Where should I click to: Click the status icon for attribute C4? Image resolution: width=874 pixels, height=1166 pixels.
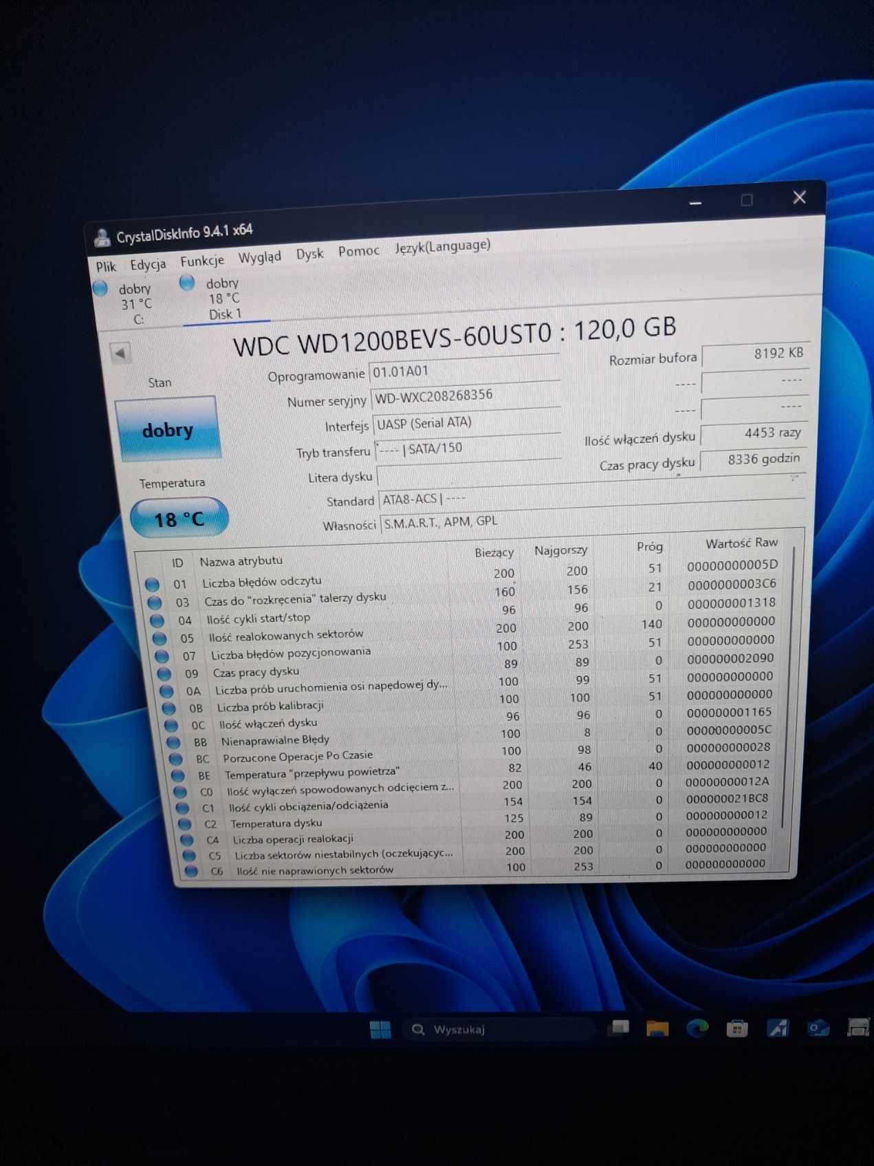click(186, 840)
